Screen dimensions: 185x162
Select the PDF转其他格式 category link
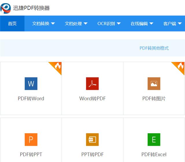[x=154, y=48]
